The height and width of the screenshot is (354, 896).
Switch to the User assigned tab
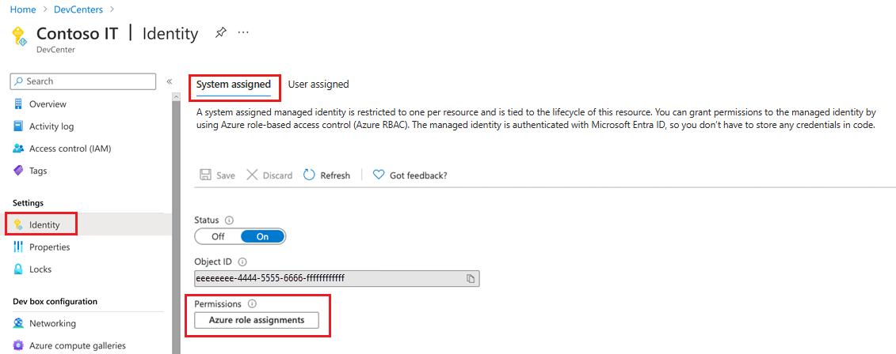coord(318,85)
